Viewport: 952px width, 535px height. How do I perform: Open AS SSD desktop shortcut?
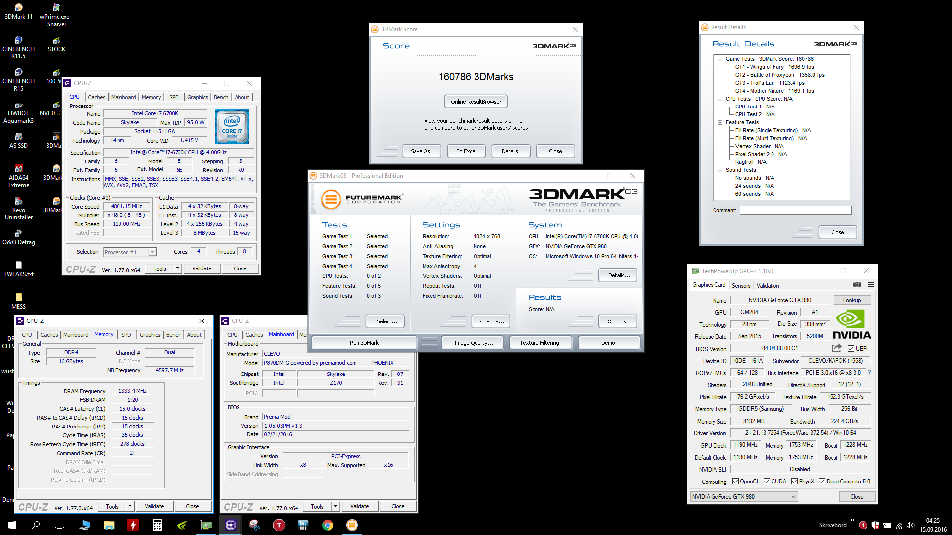click(x=18, y=140)
